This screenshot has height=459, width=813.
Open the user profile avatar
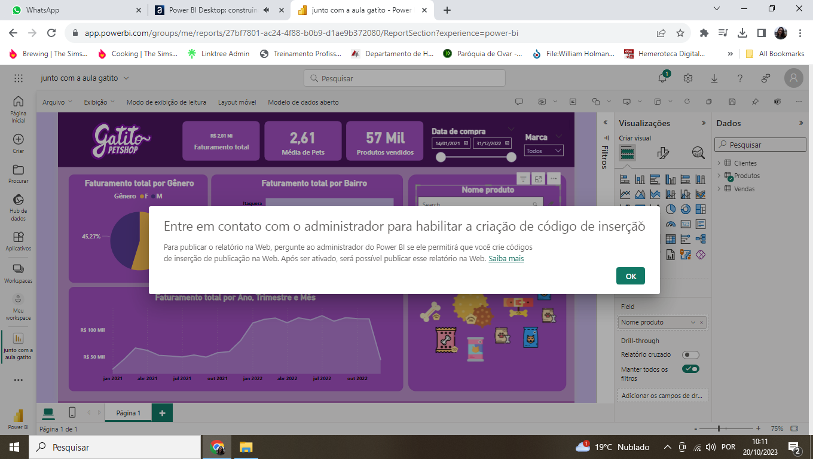pos(793,78)
